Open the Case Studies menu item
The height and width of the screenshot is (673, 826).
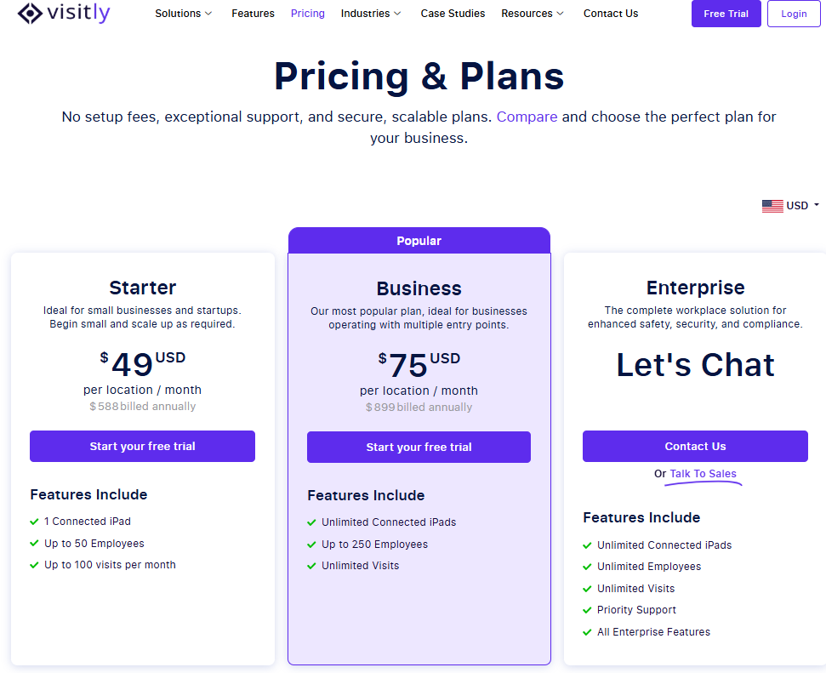(453, 14)
